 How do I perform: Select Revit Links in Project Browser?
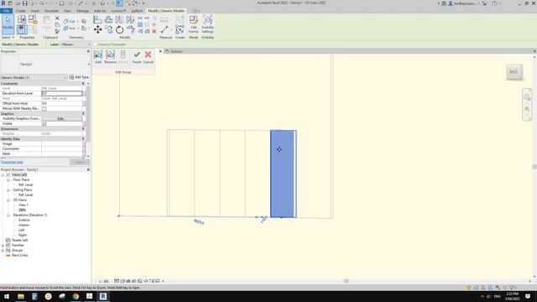click(x=19, y=255)
